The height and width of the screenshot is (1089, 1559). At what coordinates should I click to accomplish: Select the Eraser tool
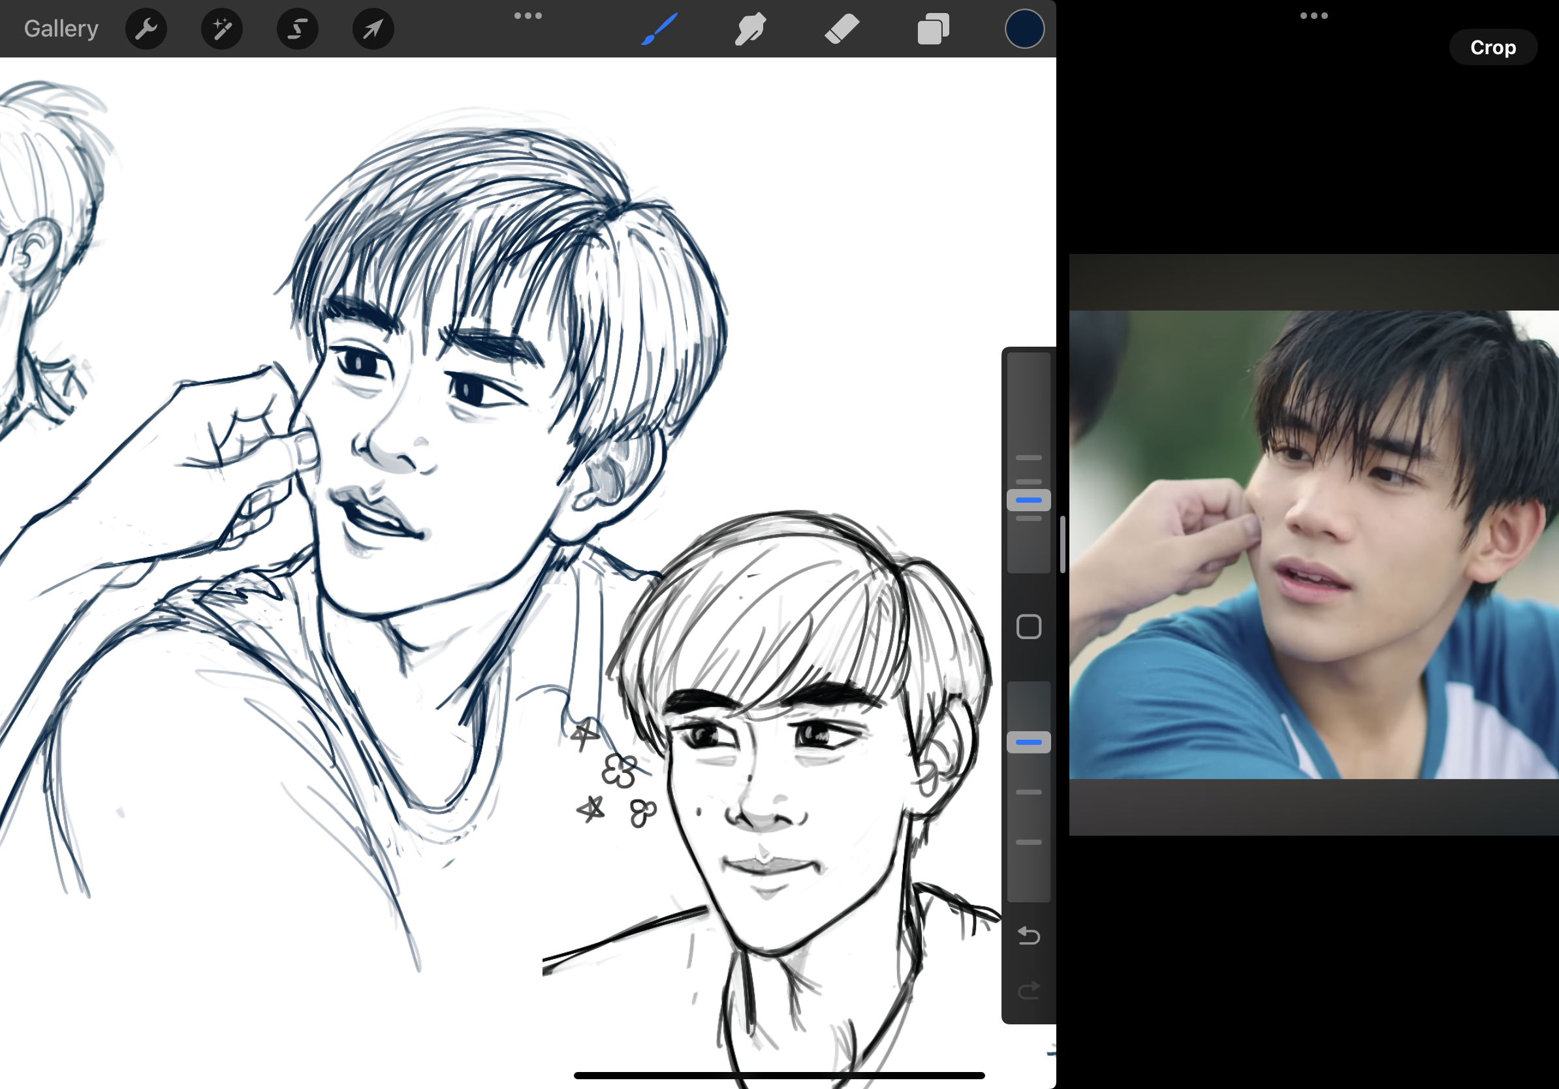pos(842,29)
